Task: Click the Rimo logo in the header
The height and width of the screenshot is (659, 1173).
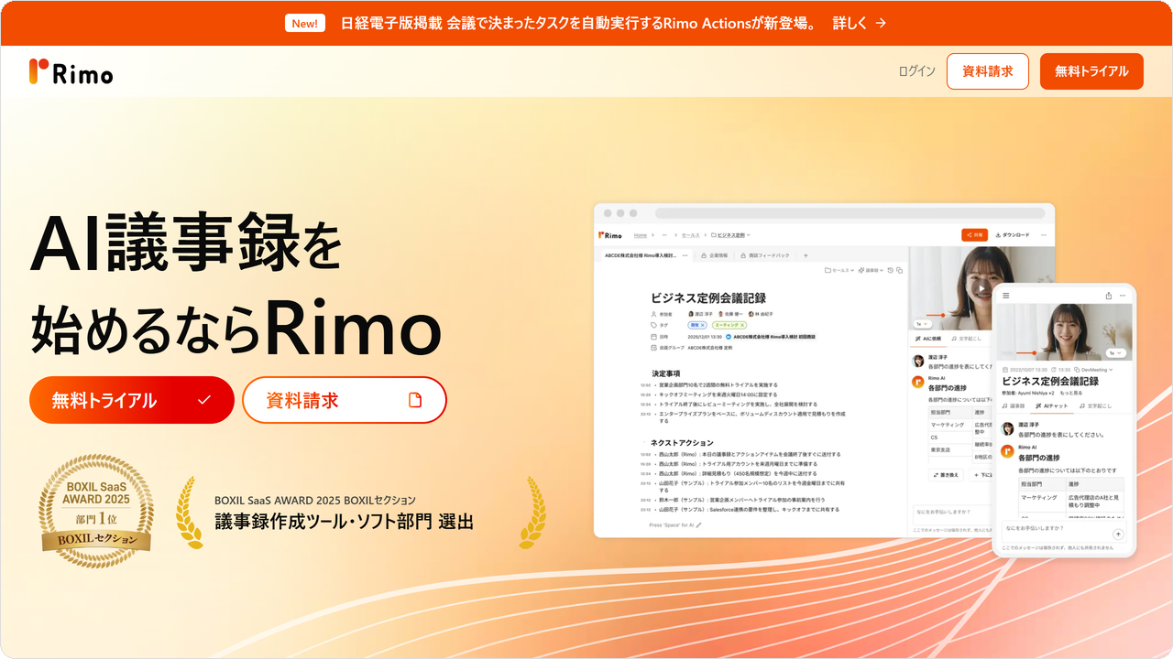Action: [71, 71]
